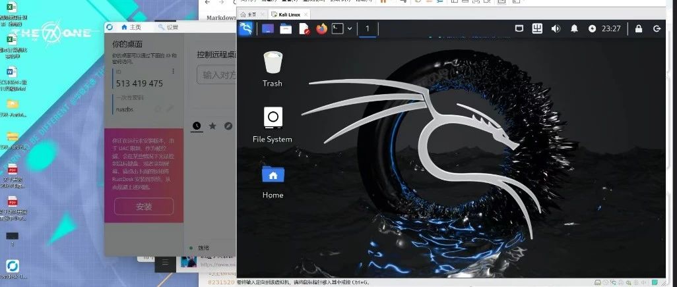Select the second Excel file on Windows desktop
The width and height of the screenshot is (677, 287).
[x=12, y=45]
